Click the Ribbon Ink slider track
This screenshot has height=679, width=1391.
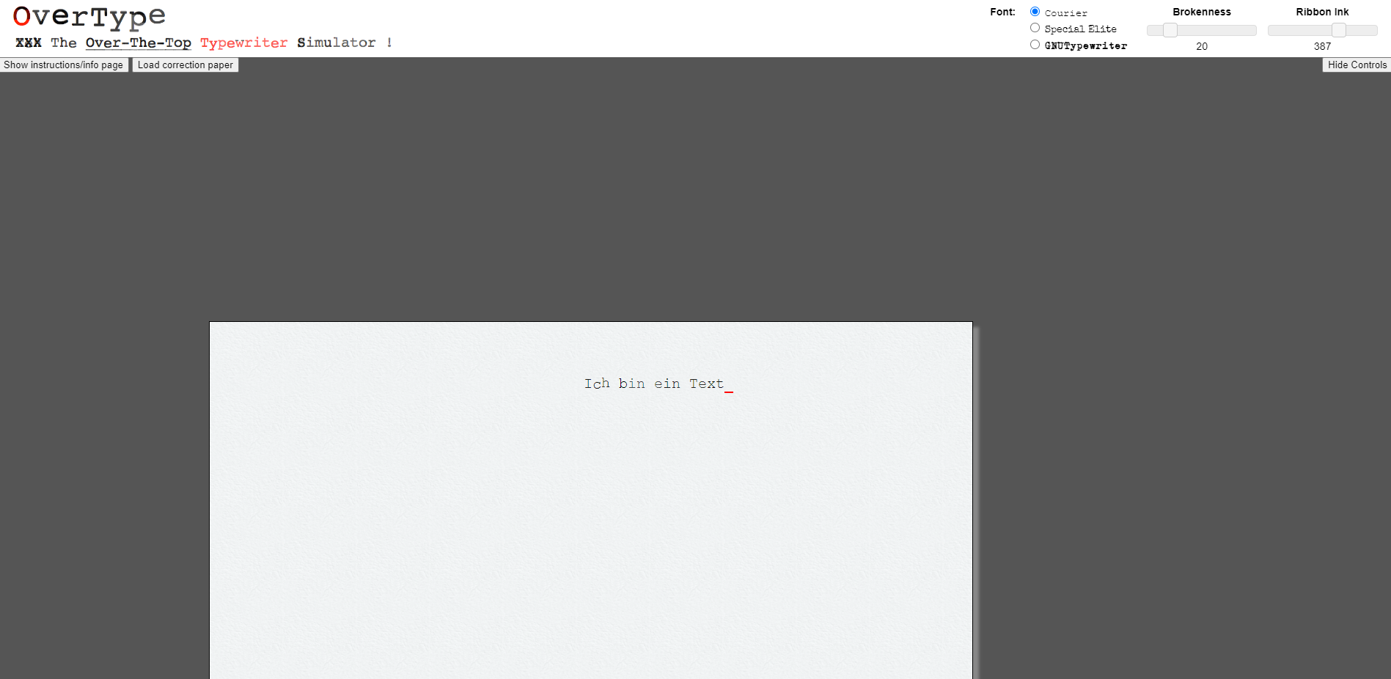click(x=1298, y=30)
